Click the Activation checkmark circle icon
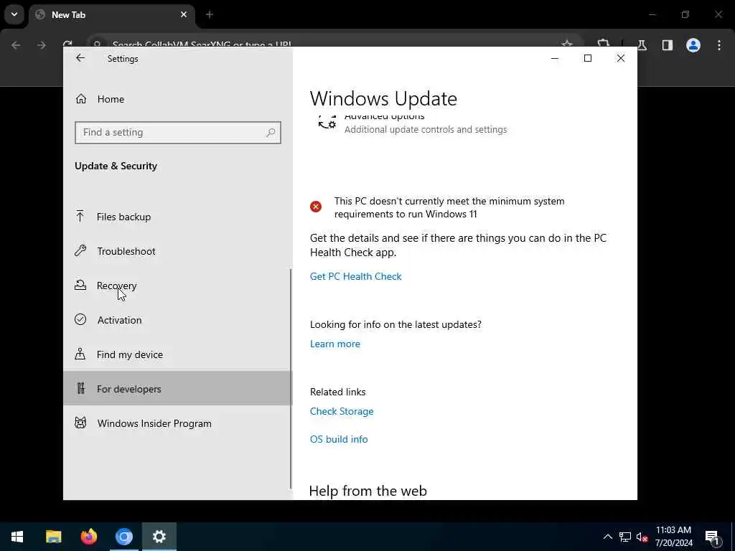 click(80, 319)
